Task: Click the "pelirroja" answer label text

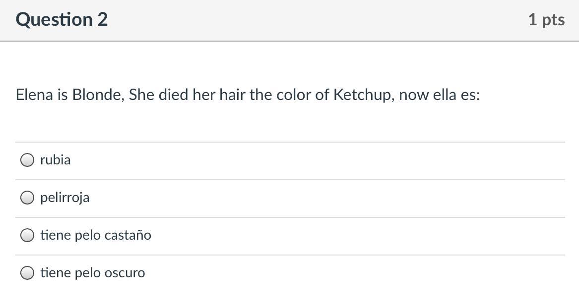Action: click(64, 198)
